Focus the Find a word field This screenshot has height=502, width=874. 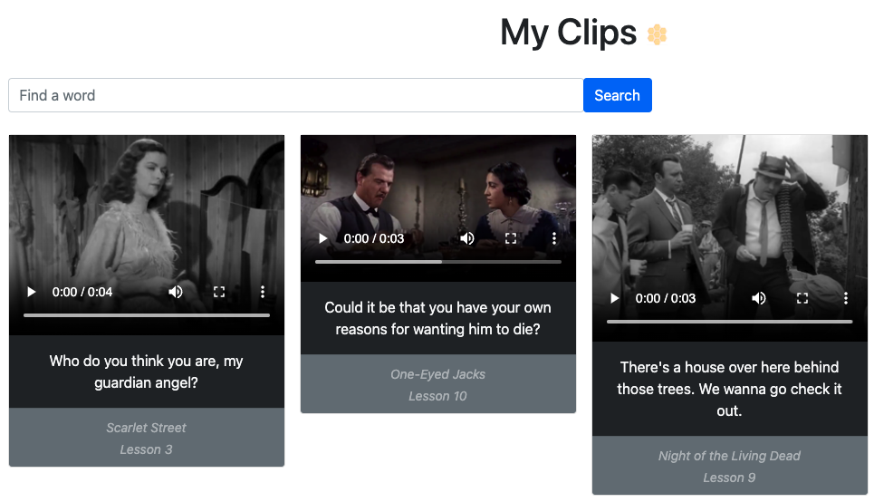(296, 95)
